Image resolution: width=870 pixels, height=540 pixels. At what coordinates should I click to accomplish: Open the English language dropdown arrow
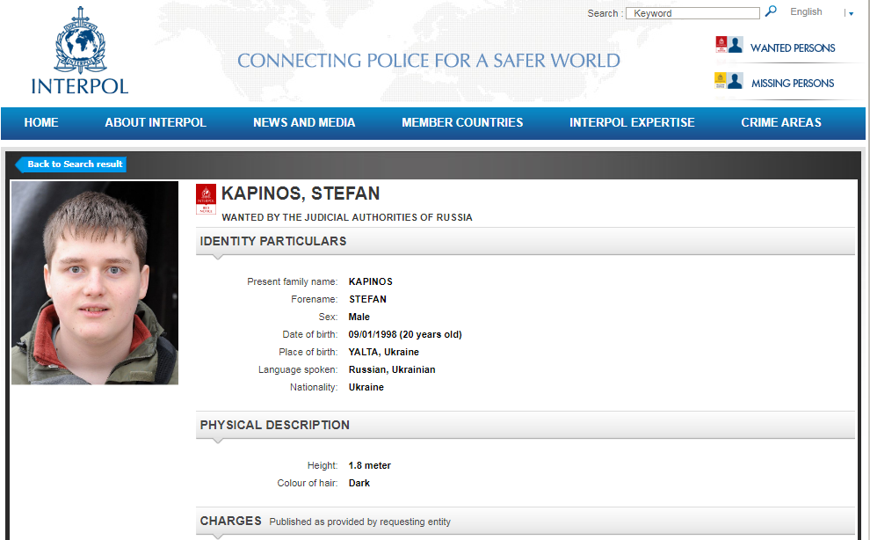(x=852, y=14)
